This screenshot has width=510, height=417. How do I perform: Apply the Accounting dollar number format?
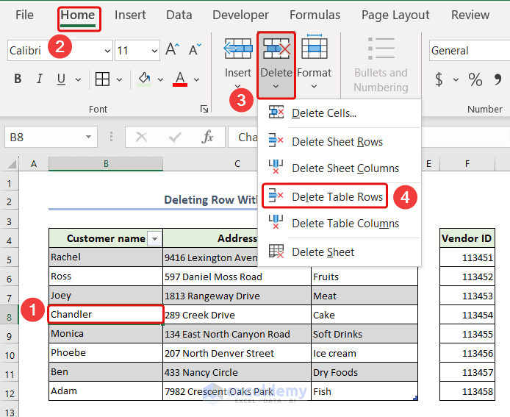tap(439, 79)
